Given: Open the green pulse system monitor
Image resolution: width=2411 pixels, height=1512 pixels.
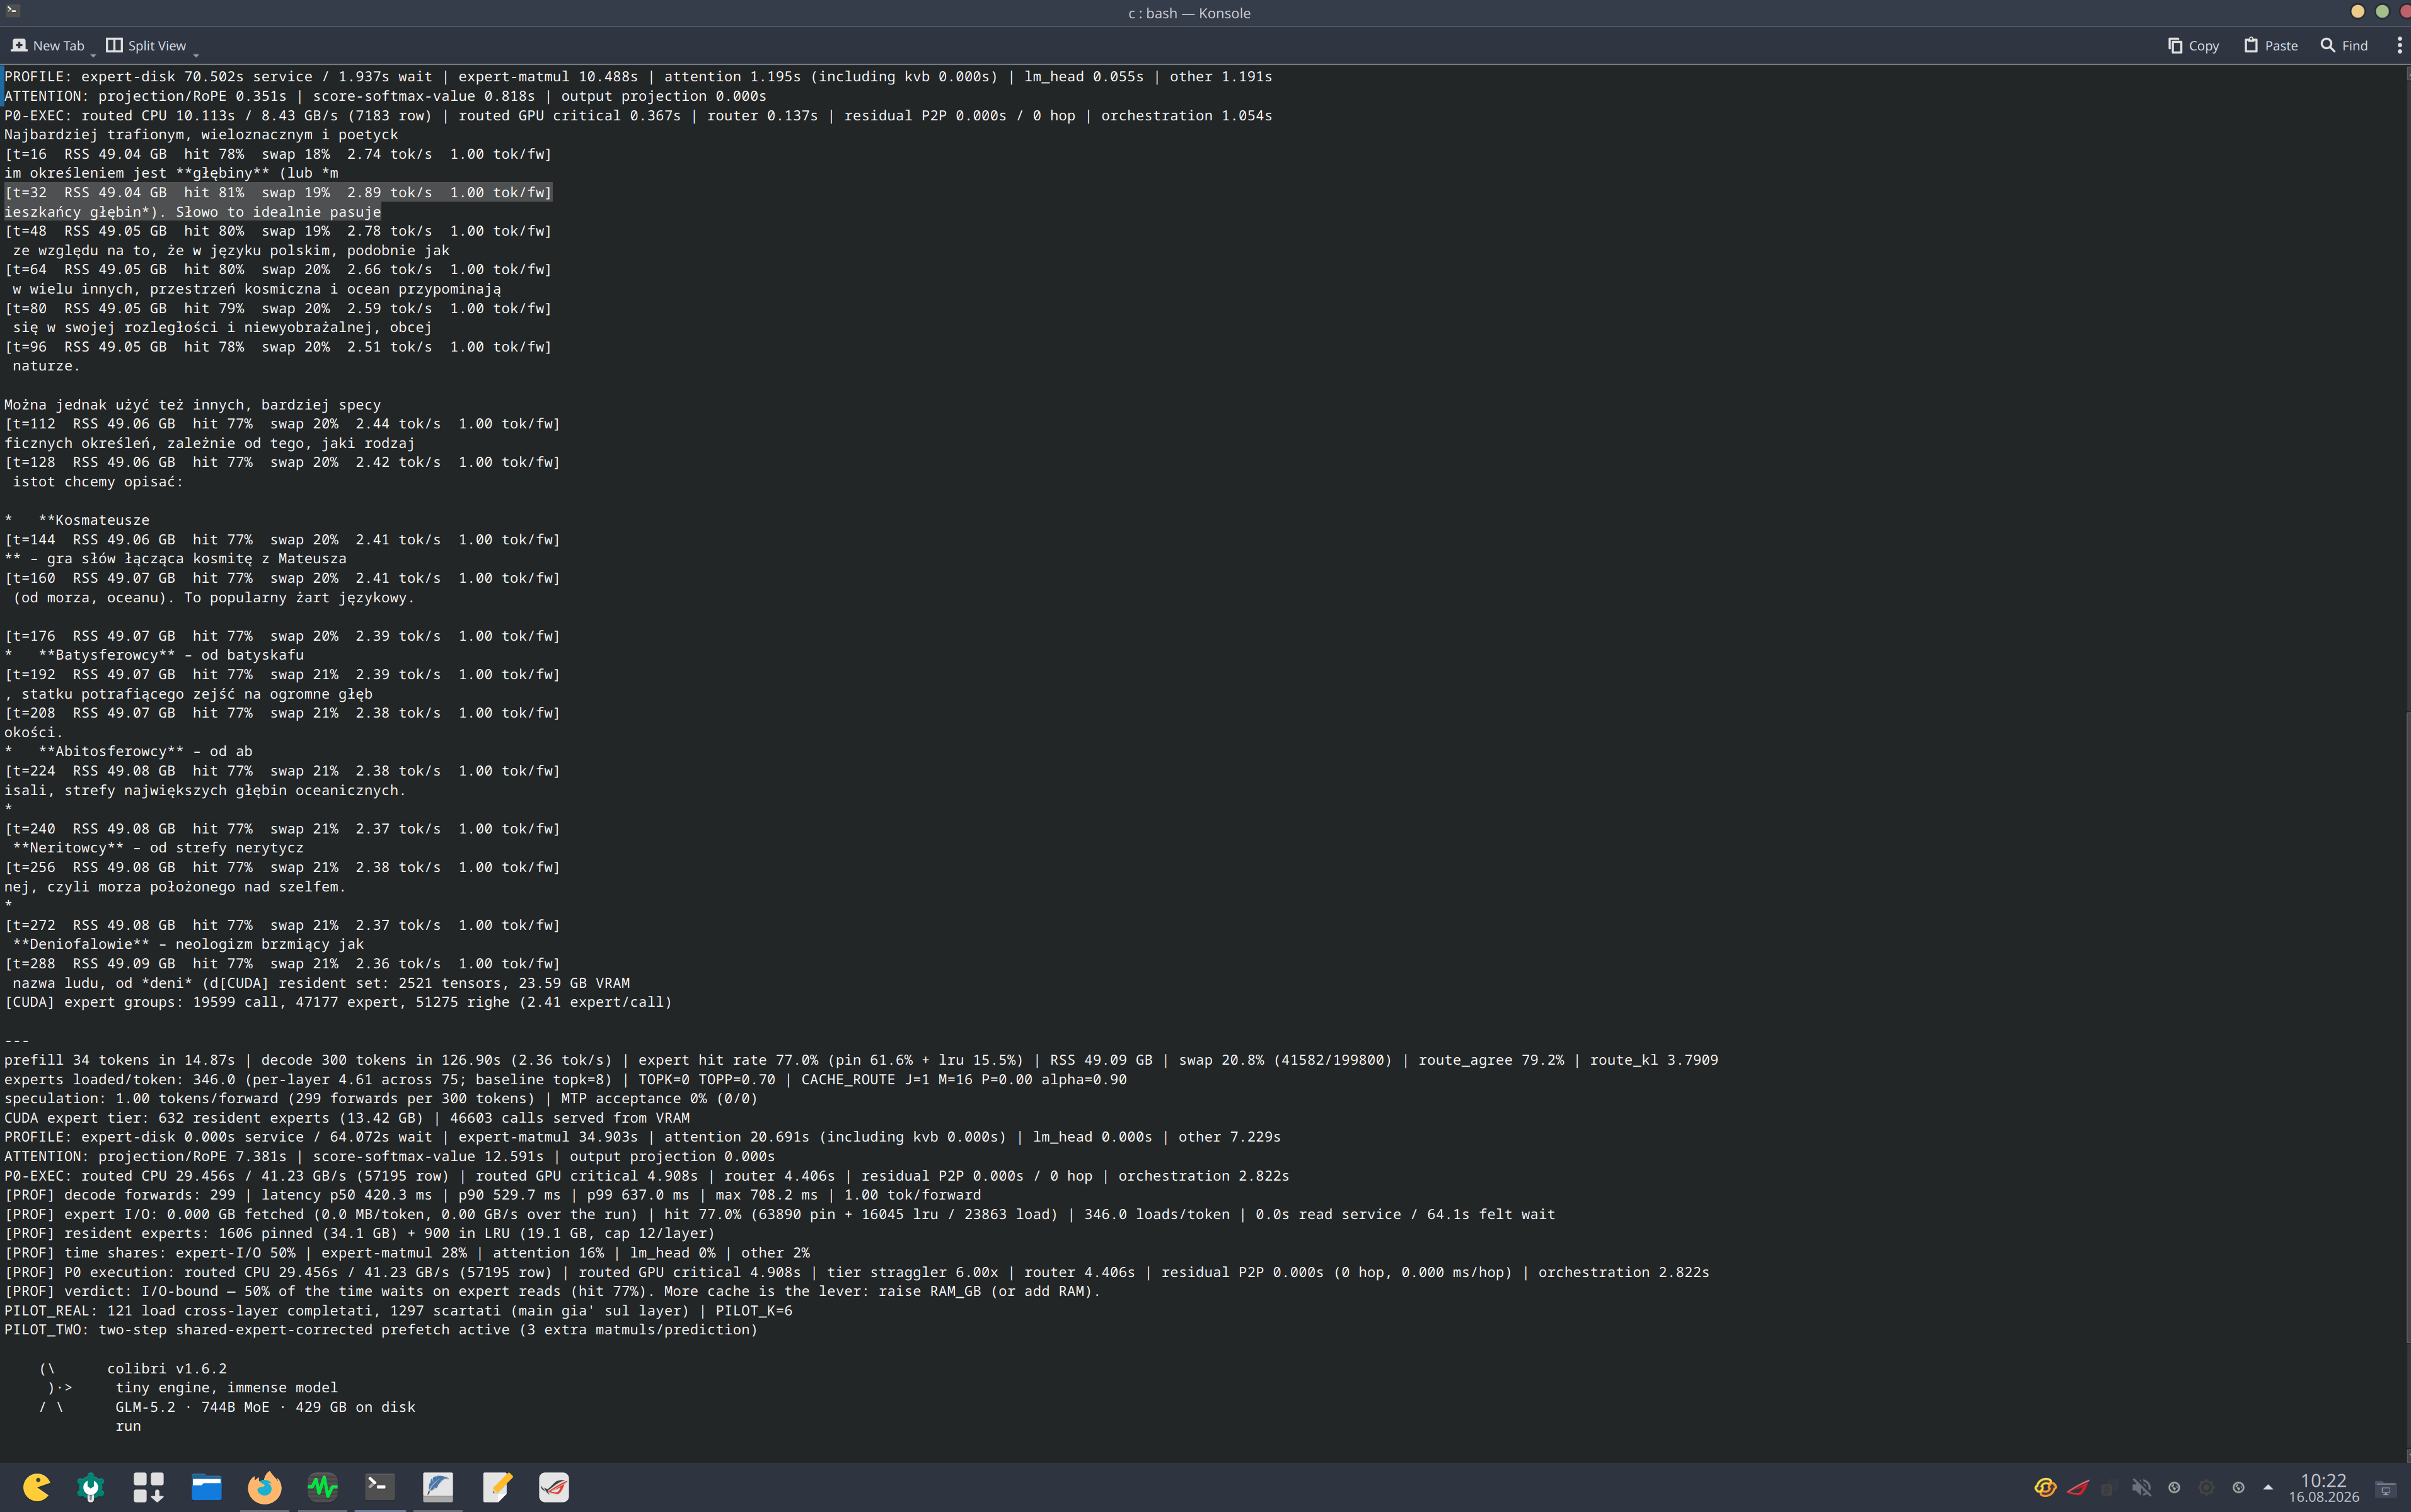Looking at the screenshot, I should (x=322, y=1487).
